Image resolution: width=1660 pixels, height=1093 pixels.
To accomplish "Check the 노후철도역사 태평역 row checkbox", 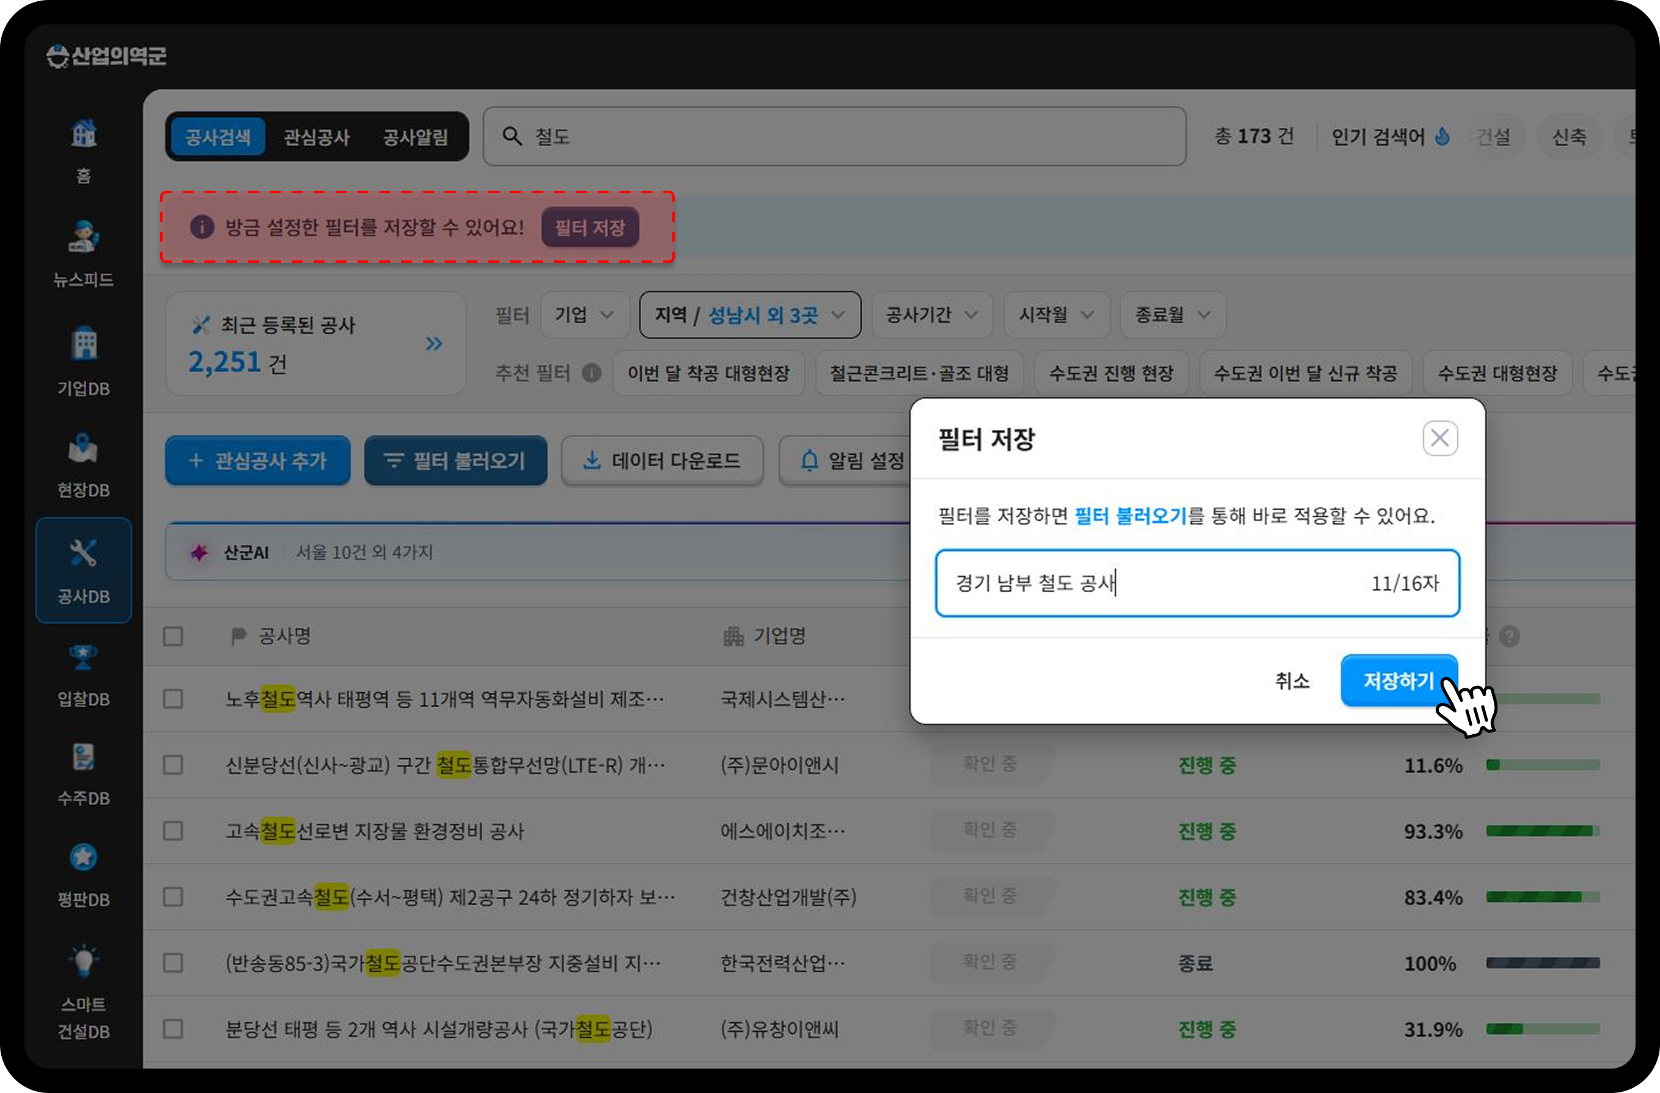I will tap(173, 699).
